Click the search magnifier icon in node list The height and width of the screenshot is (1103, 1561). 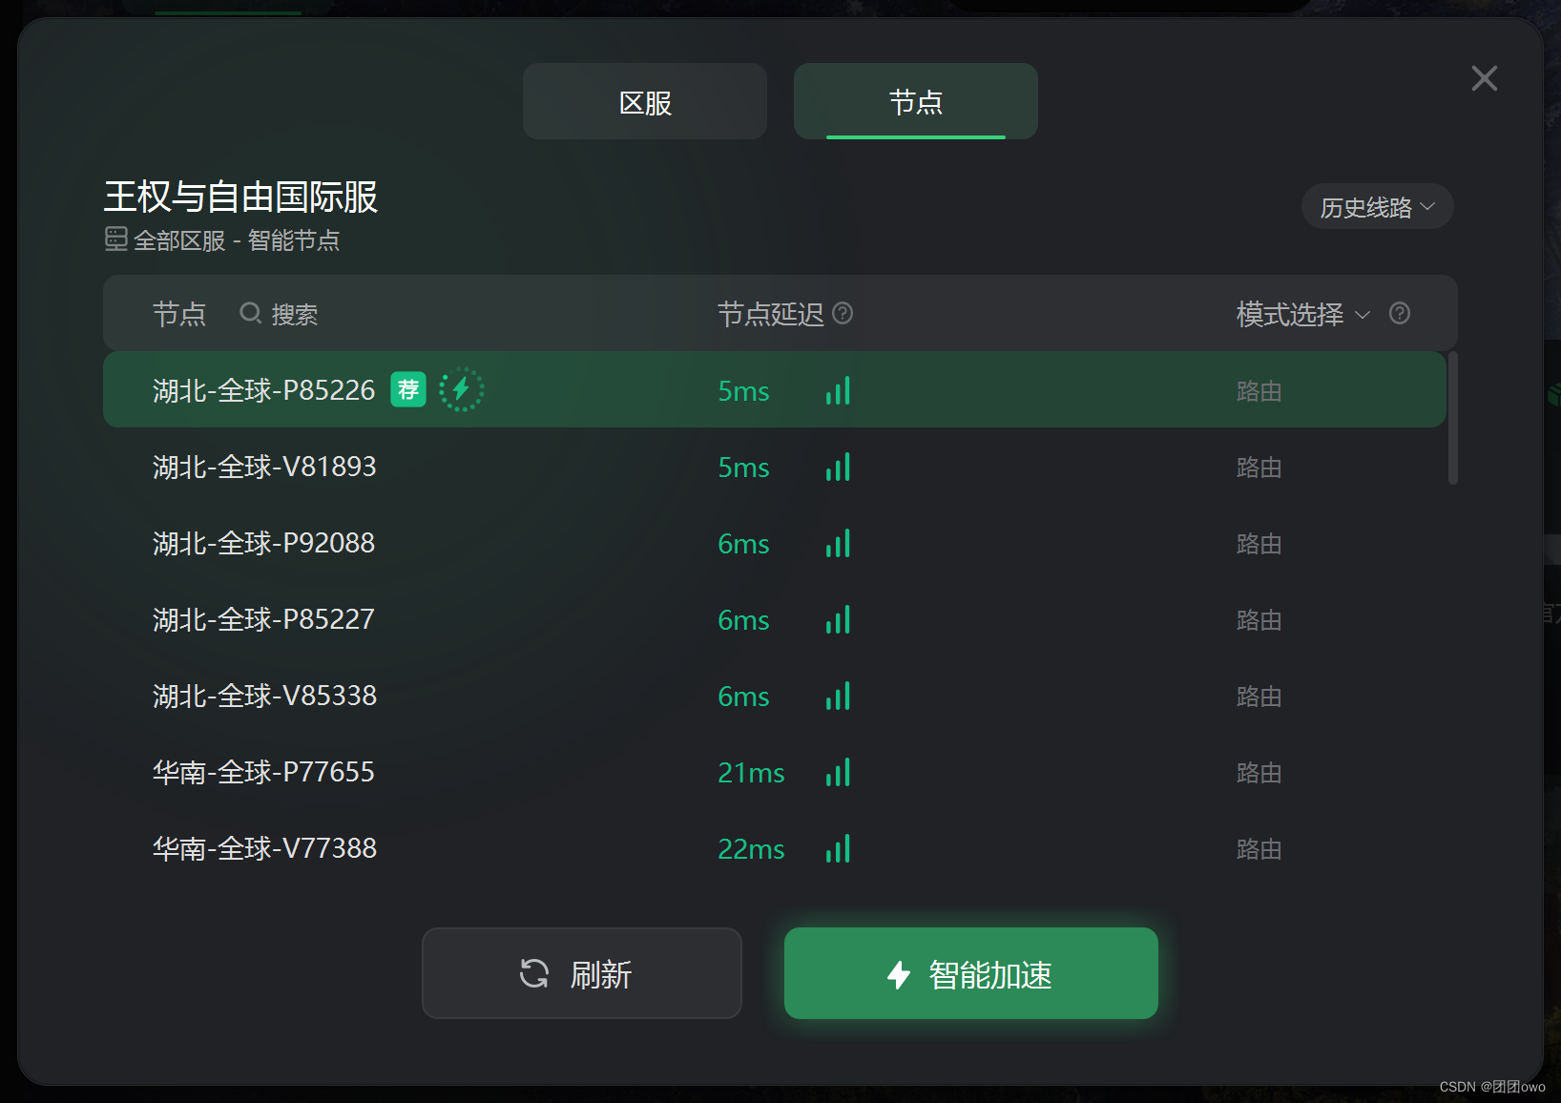pyautogui.click(x=250, y=313)
